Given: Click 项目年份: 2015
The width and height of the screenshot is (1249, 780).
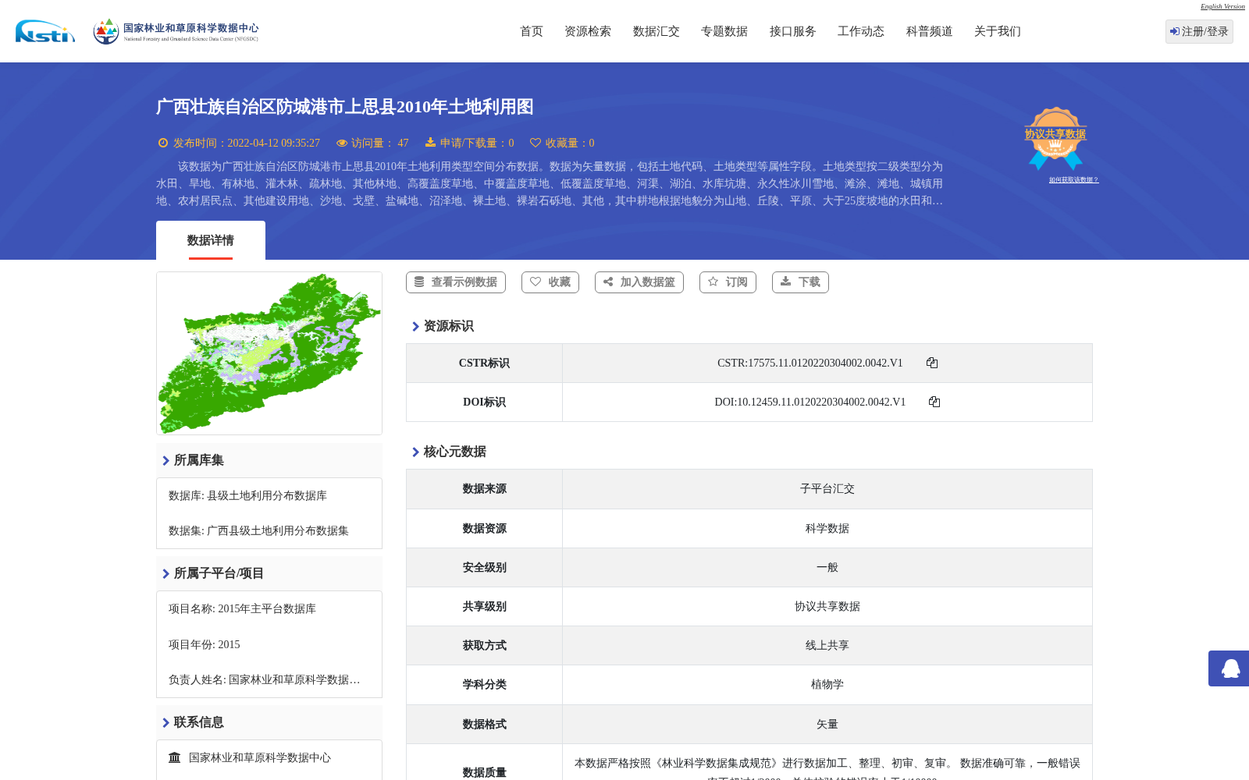Looking at the screenshot, I should click(205, 644).
